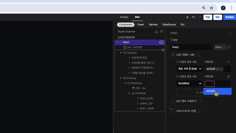The image size is (236, 133).
Task: Collapse the Step1 tree node arrow
Action: [117, 42]
